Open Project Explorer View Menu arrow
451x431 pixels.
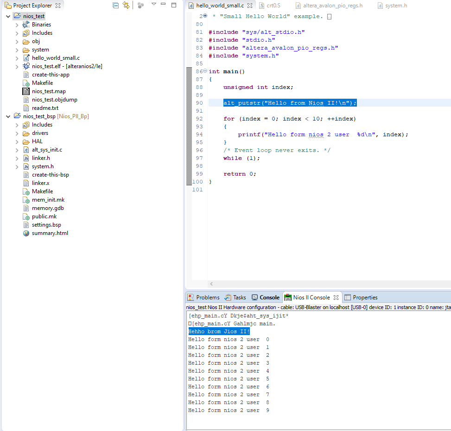pos(154,4)
